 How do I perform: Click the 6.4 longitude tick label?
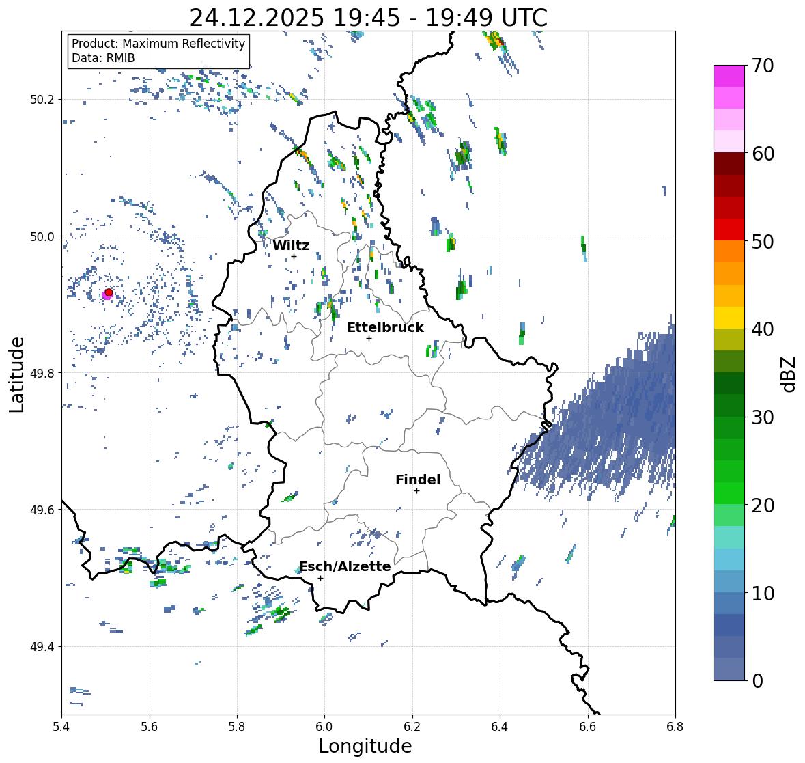pos(500,727)
